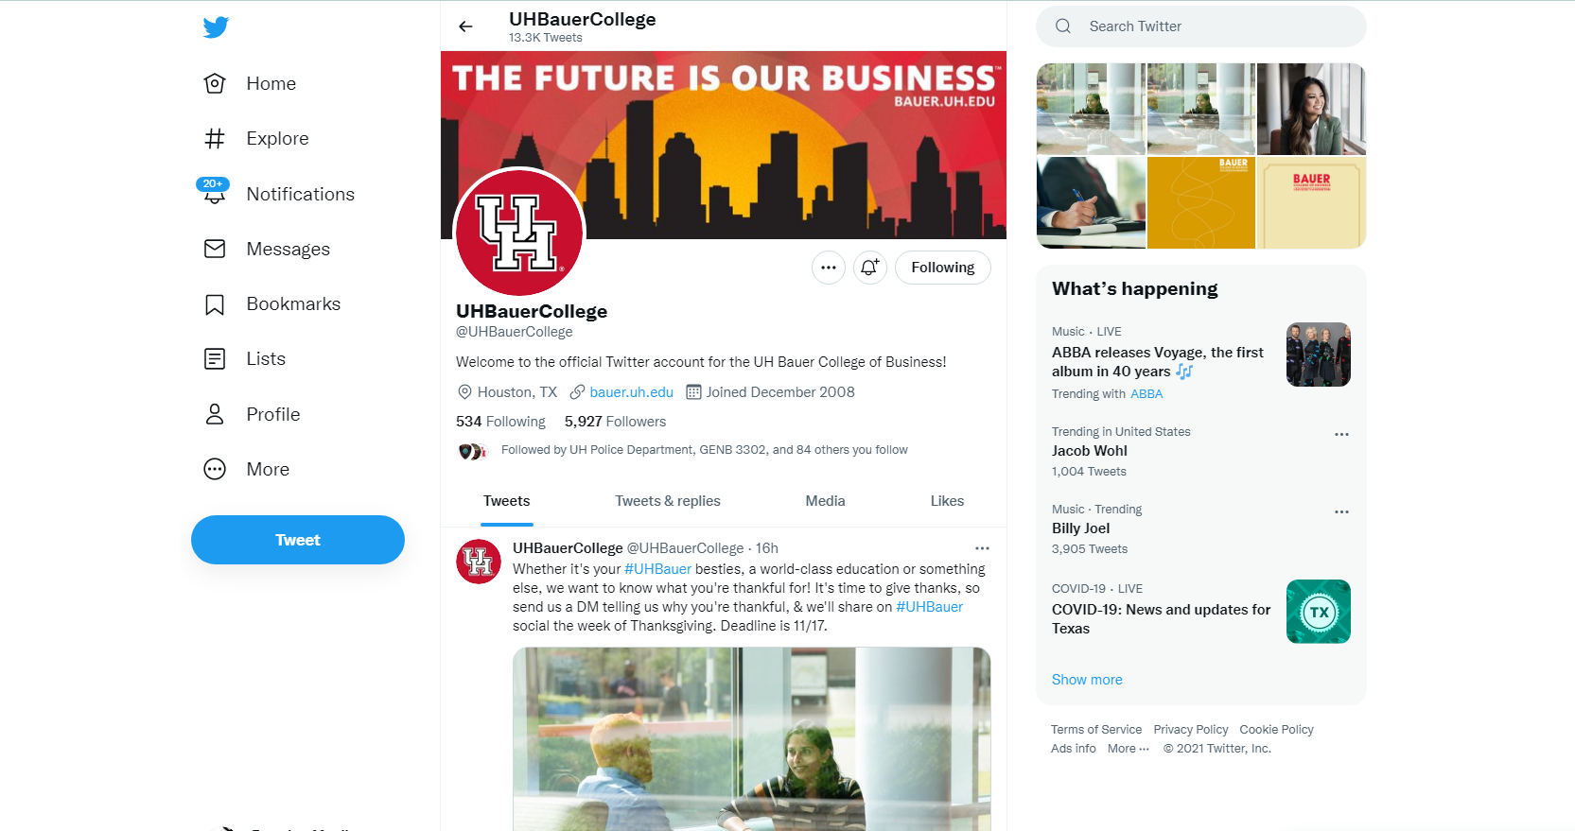Viewport: 1575px width, 831px height.
Task: Open Home from the sidebar
Action: tap(250, 83)
